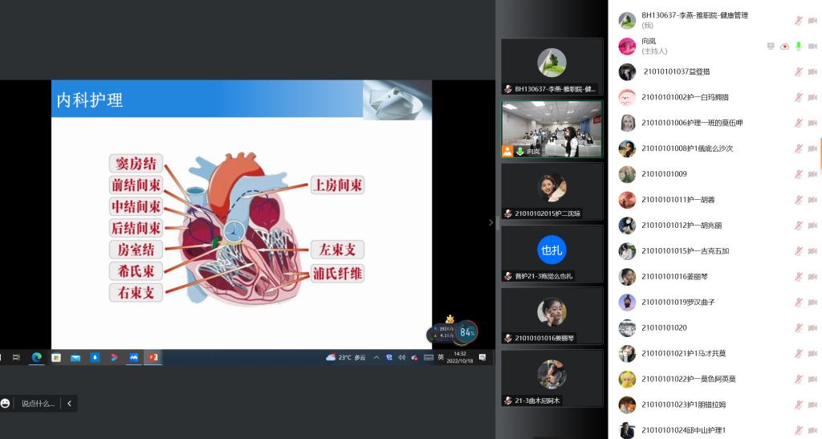Click the volume speaker icon in system tray
This screenshot has width=822, height=439.
[x=401, y=357]
